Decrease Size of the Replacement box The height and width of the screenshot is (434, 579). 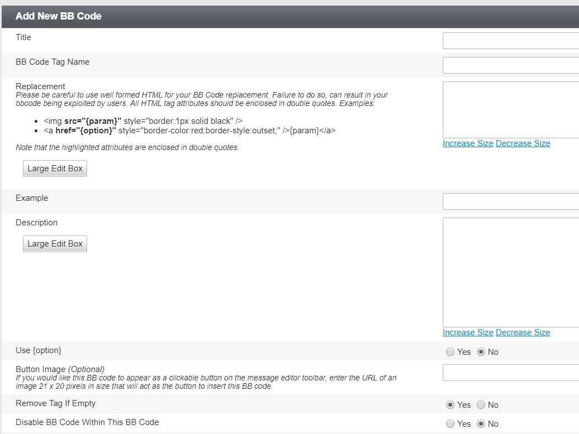click(523, 143)
